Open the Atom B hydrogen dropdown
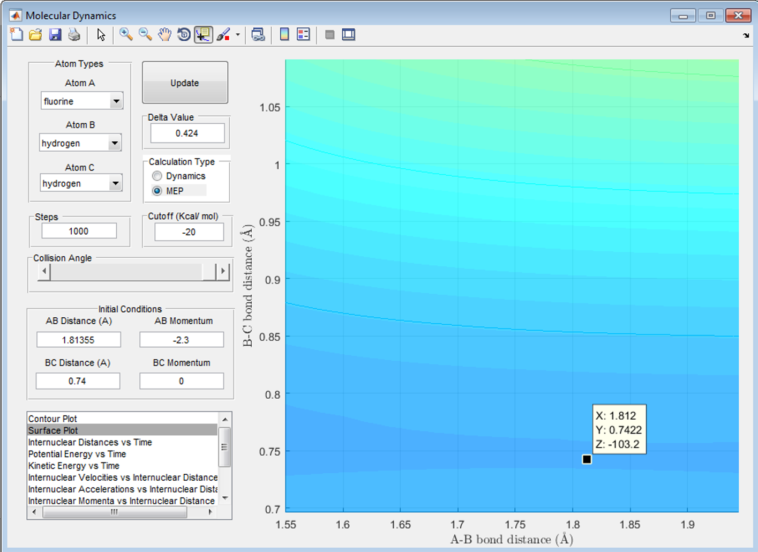Image resolution: width=758 pixels, height=552 pixels. coord(115,143)
